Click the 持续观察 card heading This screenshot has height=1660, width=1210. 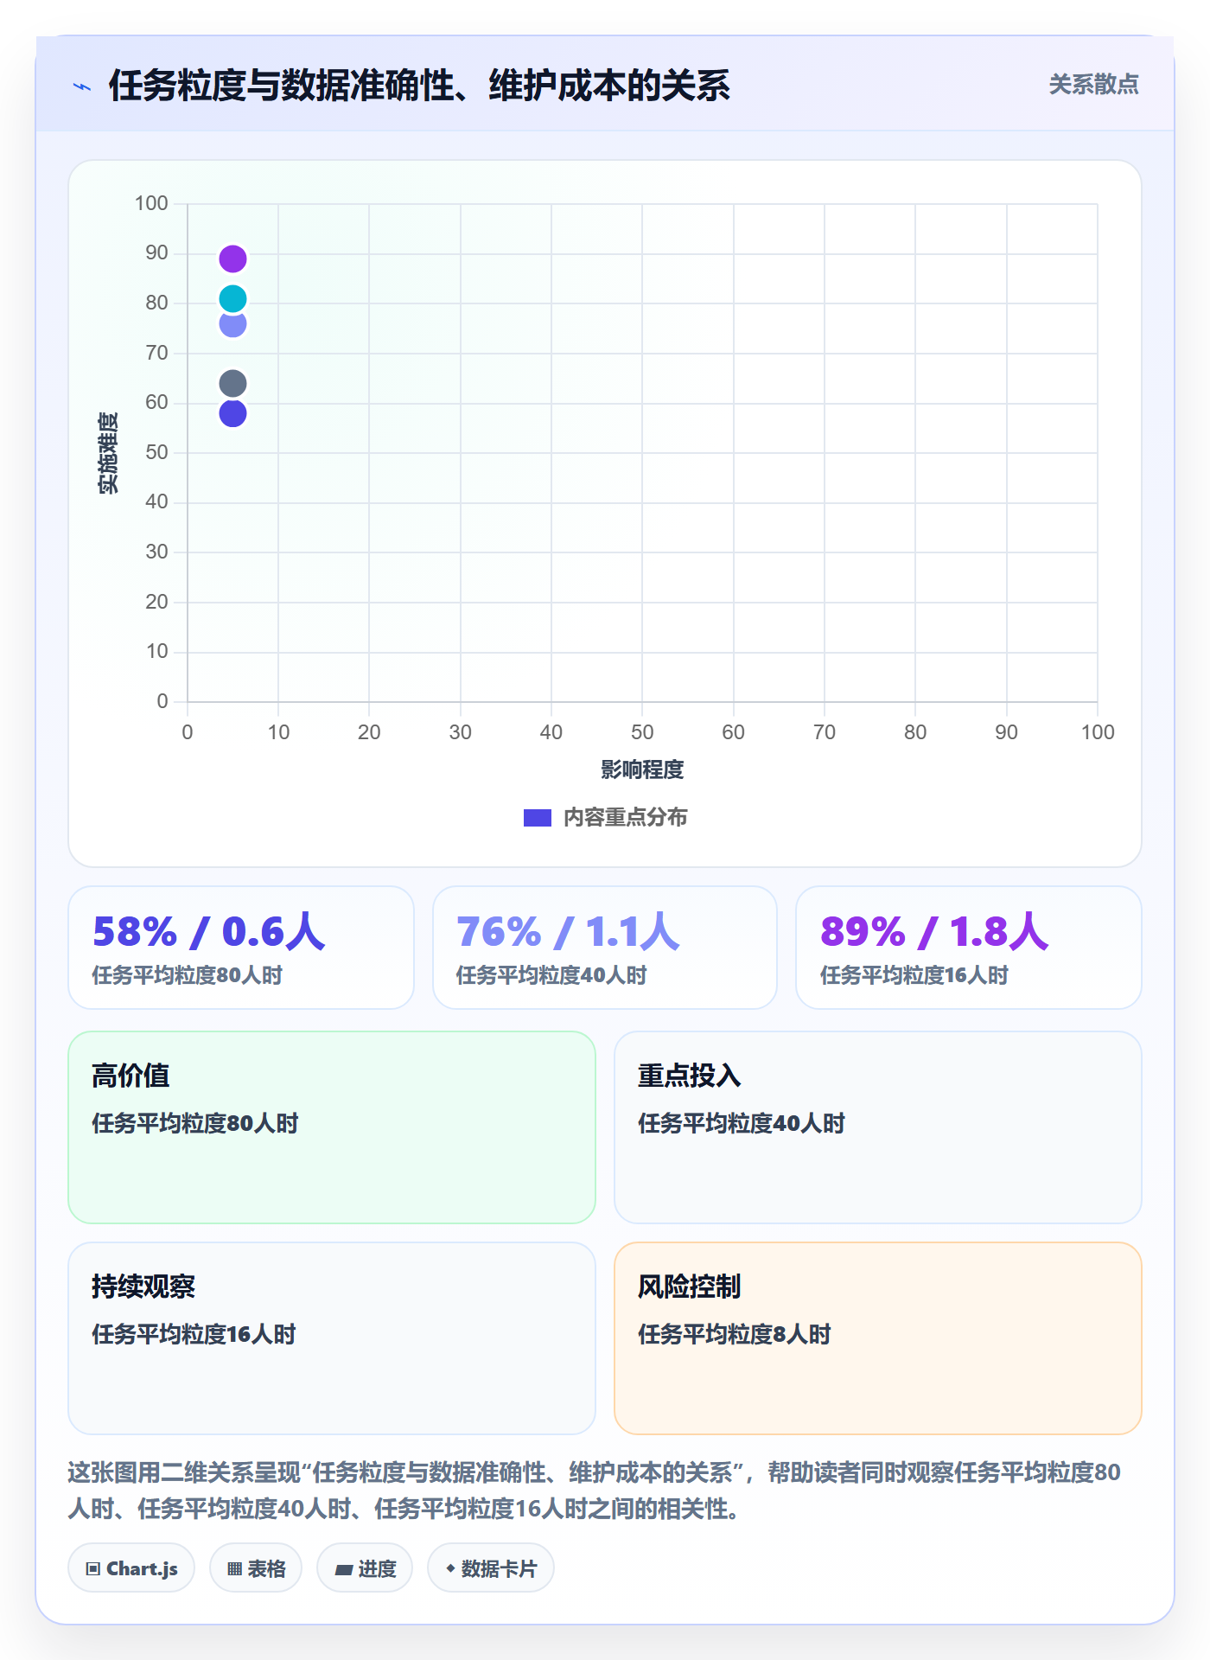pos(143,1286)
